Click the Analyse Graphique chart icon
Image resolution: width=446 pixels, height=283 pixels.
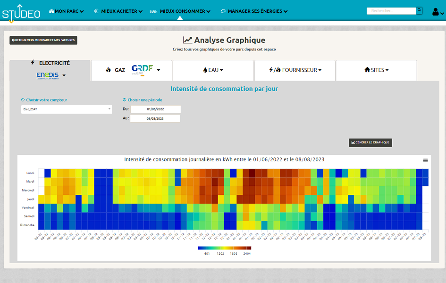click(187, 40)
